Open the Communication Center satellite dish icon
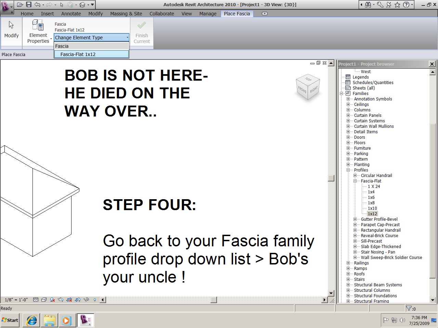 pyautogui.click(x=389, y=5)
